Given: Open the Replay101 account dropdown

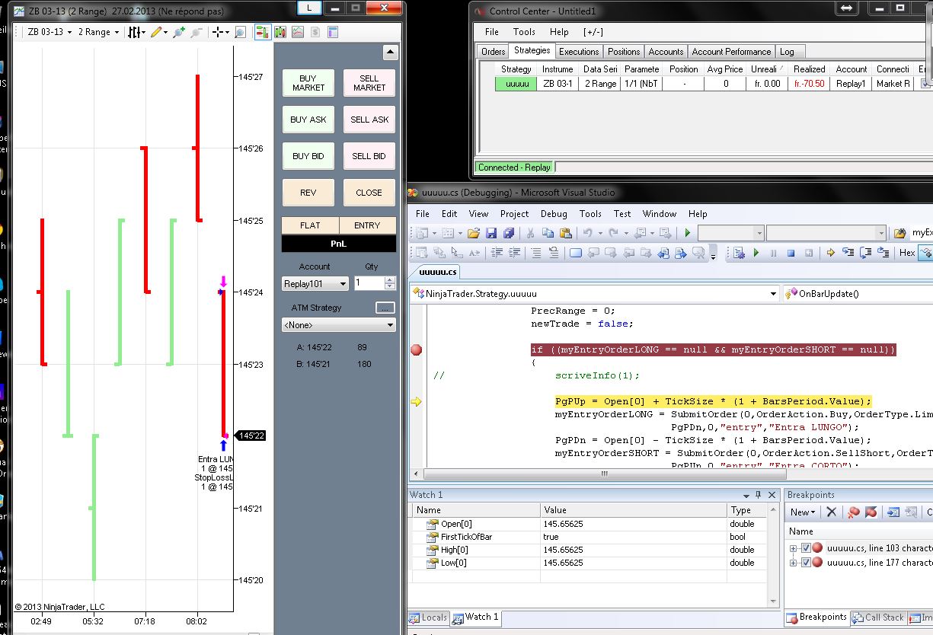Looking at the screenshot, I should click(x=315, y=283).
